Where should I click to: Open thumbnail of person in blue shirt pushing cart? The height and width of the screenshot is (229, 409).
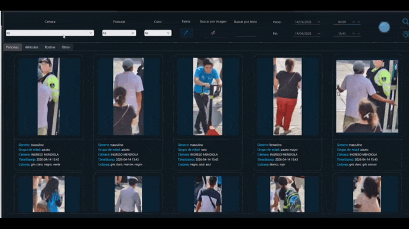click(x=208, y=96)
